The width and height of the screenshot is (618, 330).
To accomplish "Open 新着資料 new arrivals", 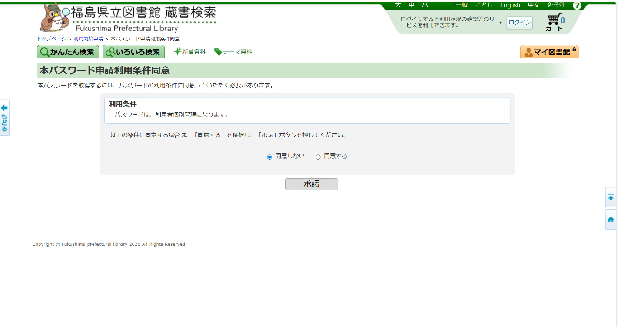I will tap(189, 52).
